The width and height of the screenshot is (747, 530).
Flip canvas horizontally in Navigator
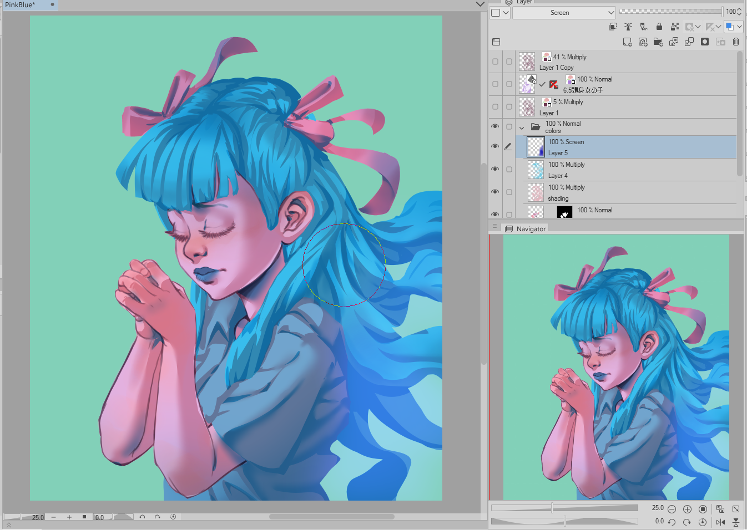(720, 522)
